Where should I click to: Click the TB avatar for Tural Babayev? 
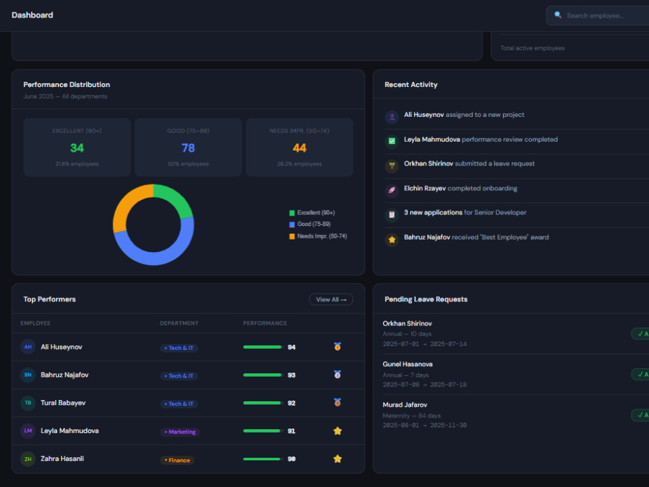coord(28,403)
